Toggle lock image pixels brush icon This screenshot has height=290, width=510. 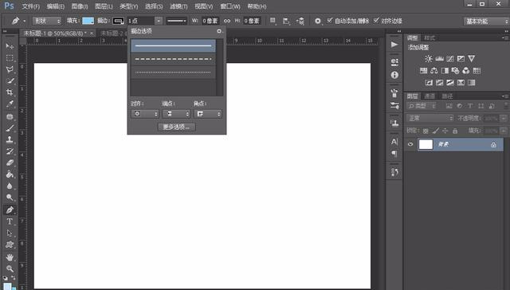click(x=436, y=131)
